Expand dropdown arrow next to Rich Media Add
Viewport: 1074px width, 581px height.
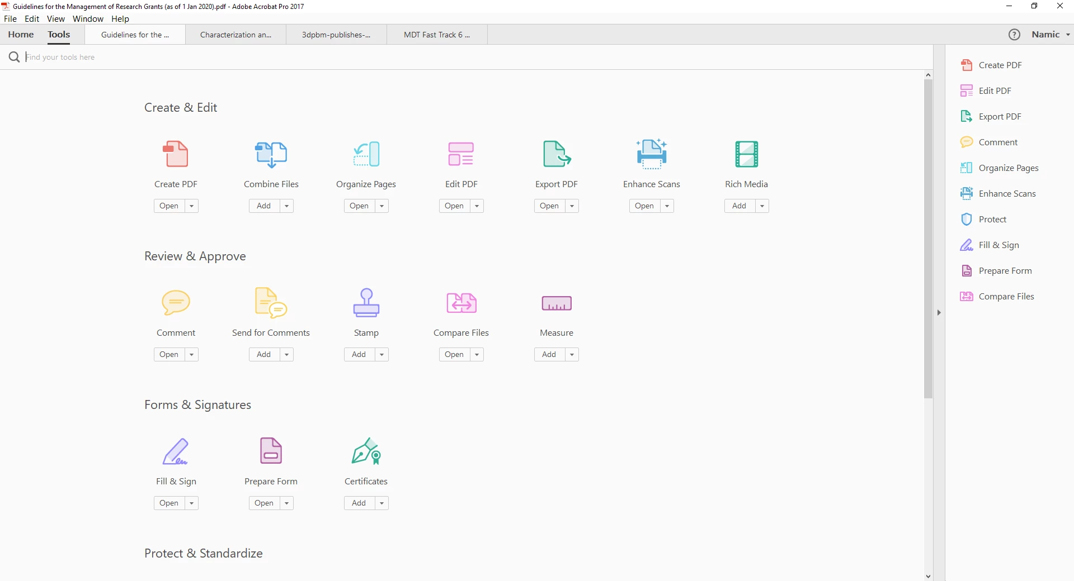[x=762, y=206]
